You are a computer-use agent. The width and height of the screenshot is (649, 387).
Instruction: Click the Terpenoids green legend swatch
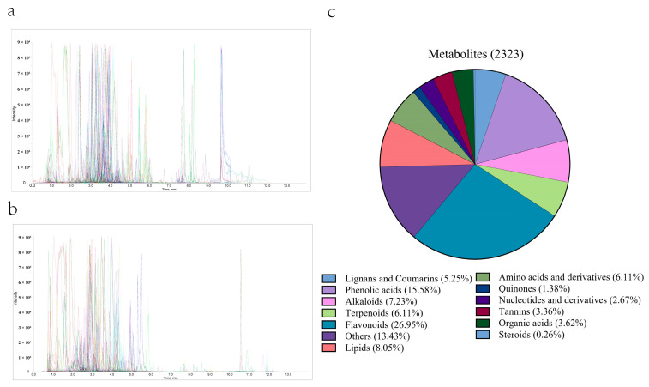(329, 313)
